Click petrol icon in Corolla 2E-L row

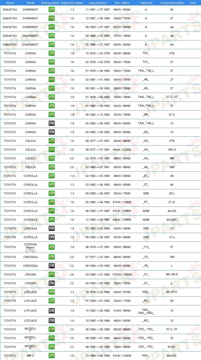pyautogui.click(x=52, y=193)
